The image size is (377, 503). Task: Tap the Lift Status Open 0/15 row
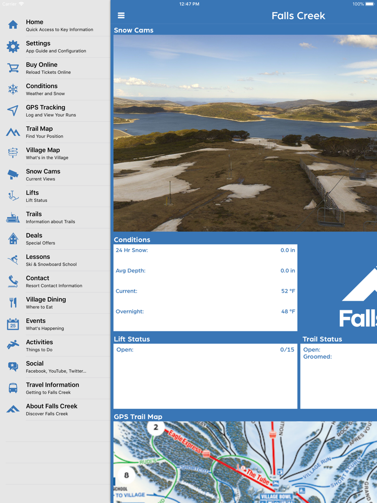coord(205,350)
